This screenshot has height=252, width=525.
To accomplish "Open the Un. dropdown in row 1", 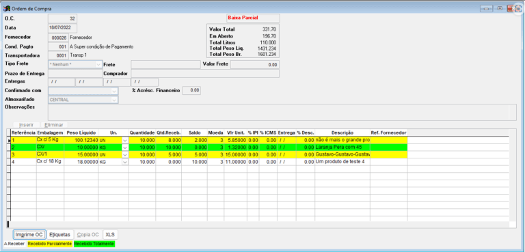I will (x=125, y=141).
